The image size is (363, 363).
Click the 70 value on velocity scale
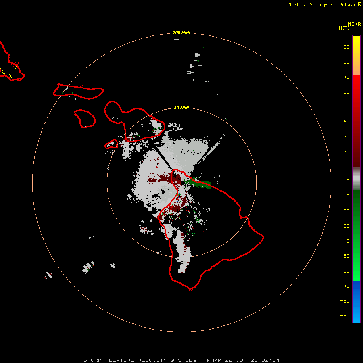pyautogui.click(x=346, y=77)
